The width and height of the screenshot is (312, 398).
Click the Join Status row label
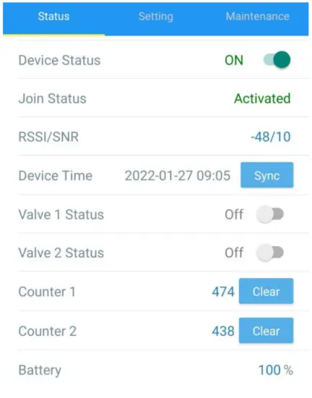[53, 98]
